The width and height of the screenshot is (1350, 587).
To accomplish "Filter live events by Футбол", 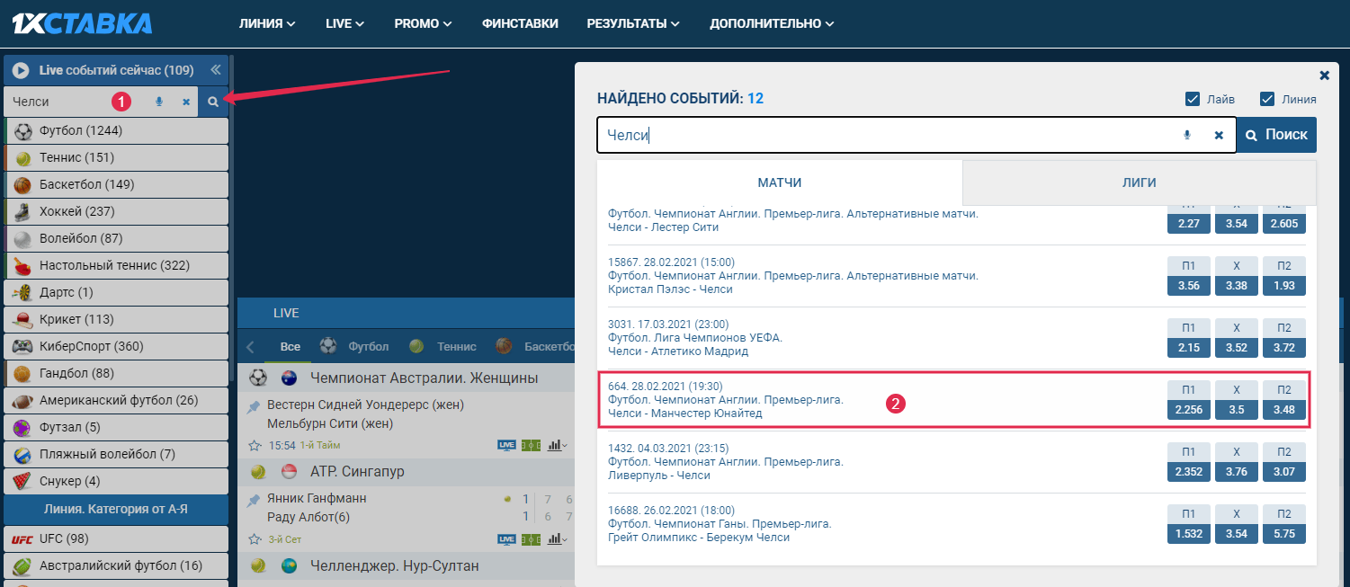I will coord(355,346).
